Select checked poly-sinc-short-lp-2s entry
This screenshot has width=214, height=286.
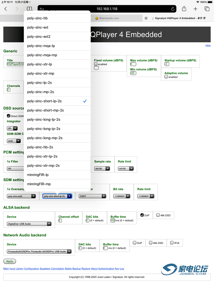(57, 101)
